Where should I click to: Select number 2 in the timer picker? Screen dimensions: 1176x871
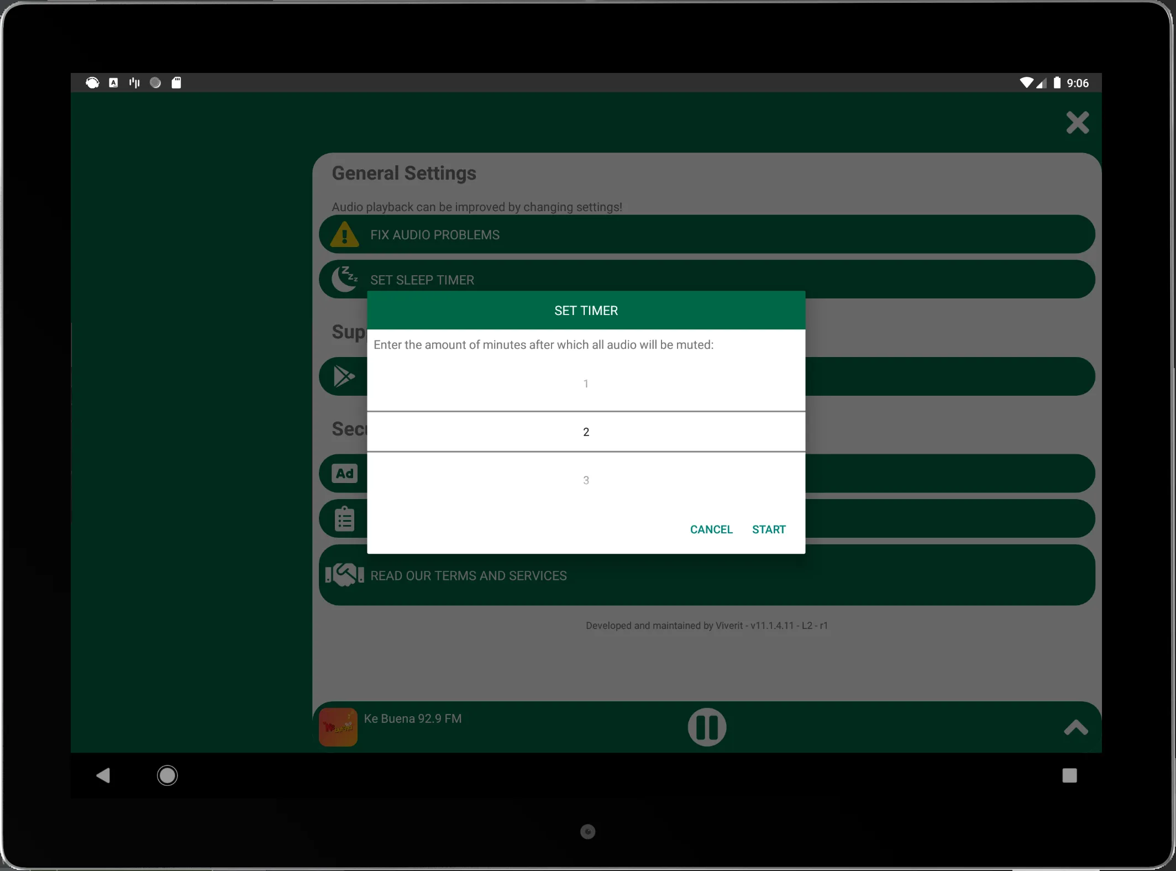(x=585, y=431)
